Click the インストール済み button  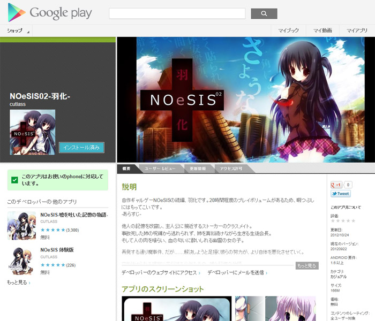(81, 147)
